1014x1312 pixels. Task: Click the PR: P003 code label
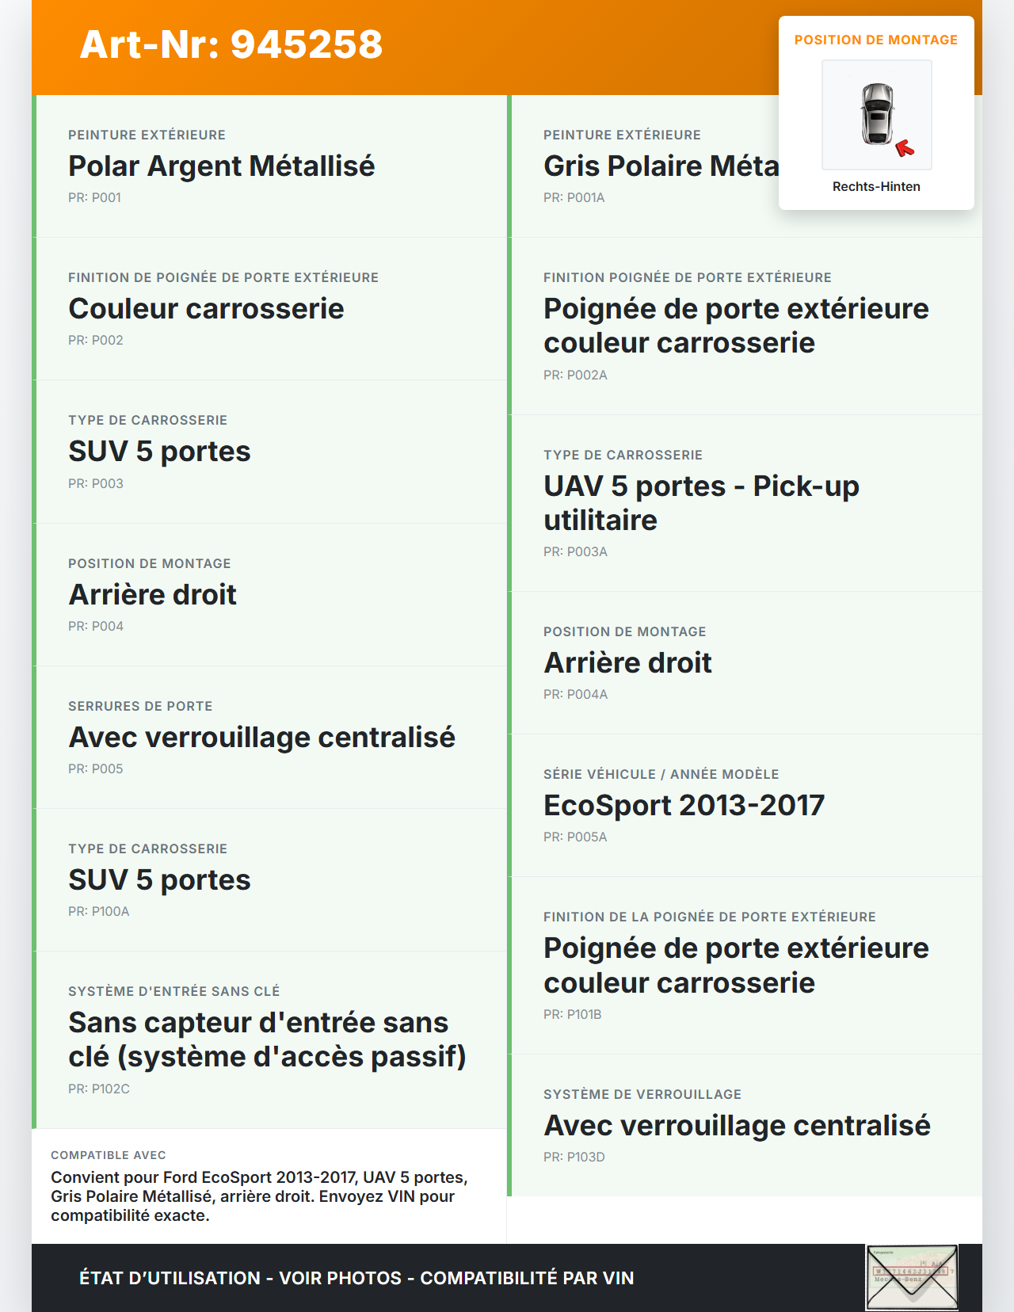click(96, 483)
